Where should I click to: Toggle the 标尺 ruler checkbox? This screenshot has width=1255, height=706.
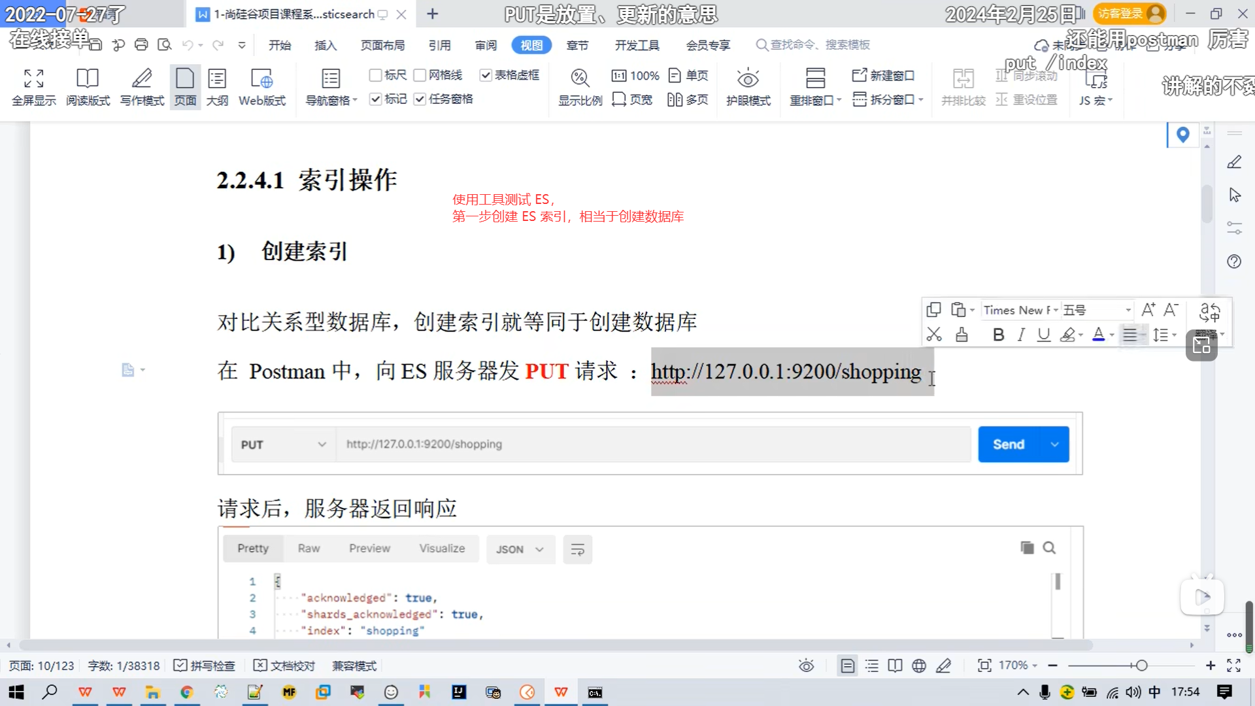click(x=376, y=75)
